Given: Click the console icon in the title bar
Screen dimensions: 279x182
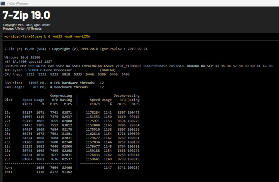Looking at the screenshot, I should pyautogui.click(x=3, y=3).
